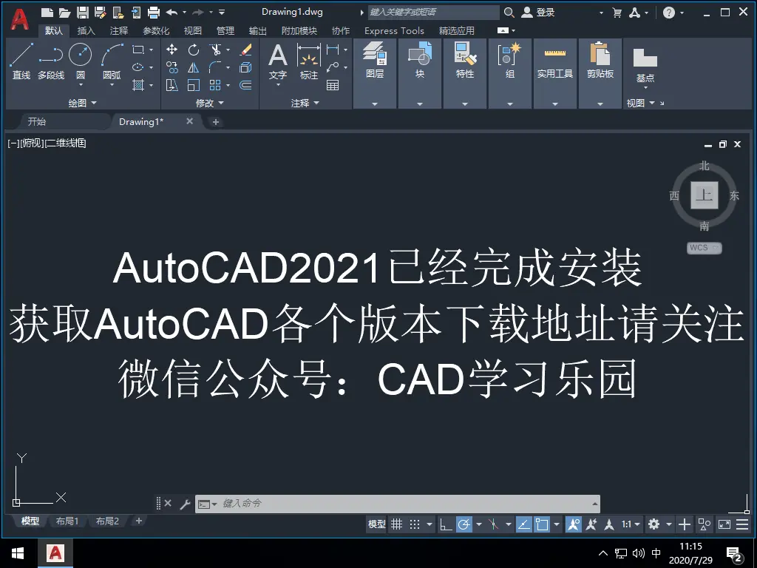Open the customization menu in status bar
This screenshot has height=568, width=757.
(x=742, y=524)
